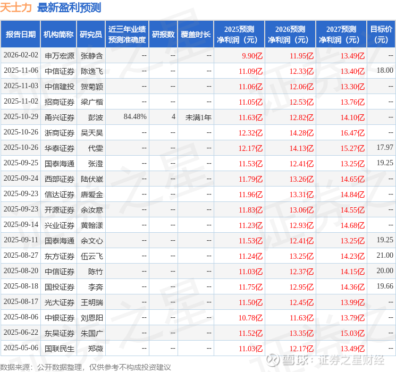
Task: Click institution 华泰证券
Action: click(60, 148)
